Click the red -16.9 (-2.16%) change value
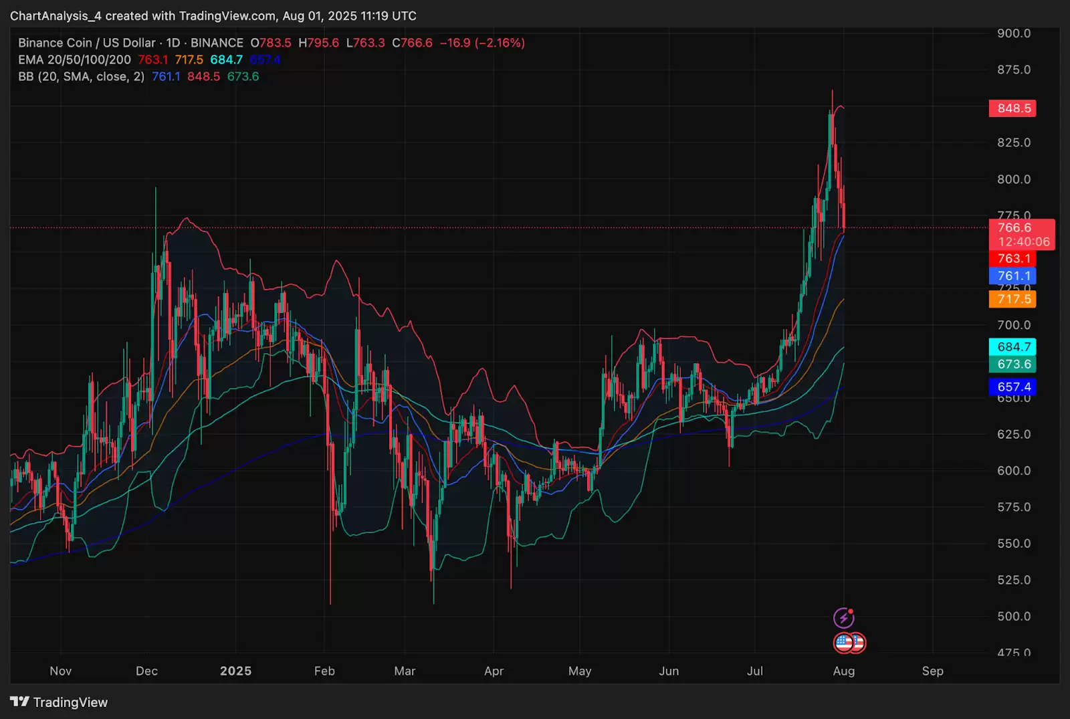1070x719 pixels. (x=481, y=43)
